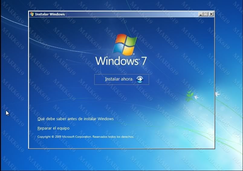This screenshot has height=171, width=243.
Task: Close the Instalar Windows window
Action: (211, 14)
